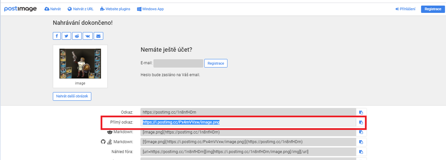Click the Reddit icon beside Markdown label
The height and width of the screenshot is (160, 446).
click(109, 132)
